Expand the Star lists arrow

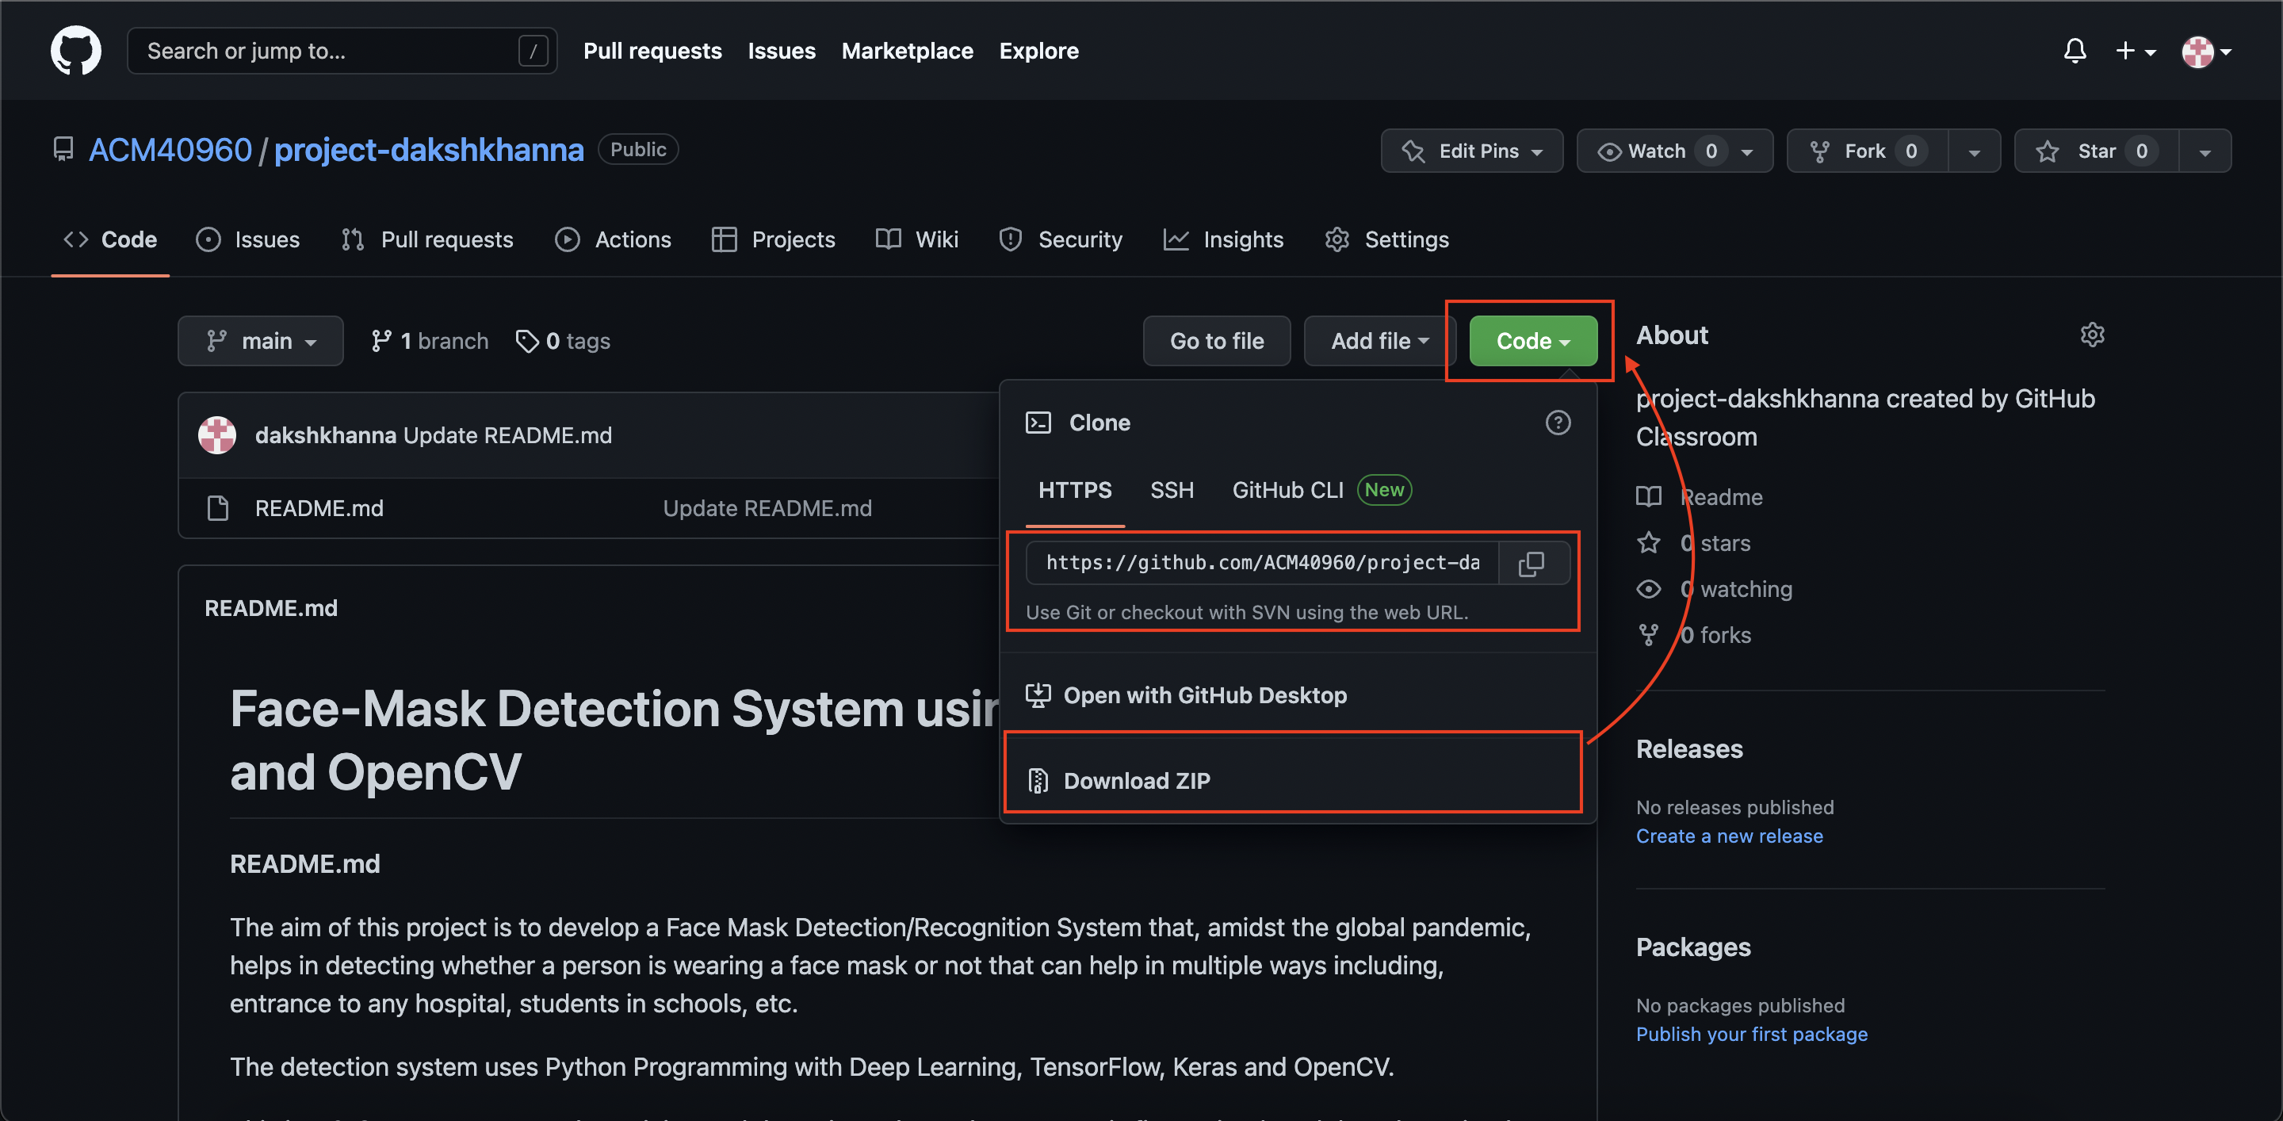[x=2204, y=151]
